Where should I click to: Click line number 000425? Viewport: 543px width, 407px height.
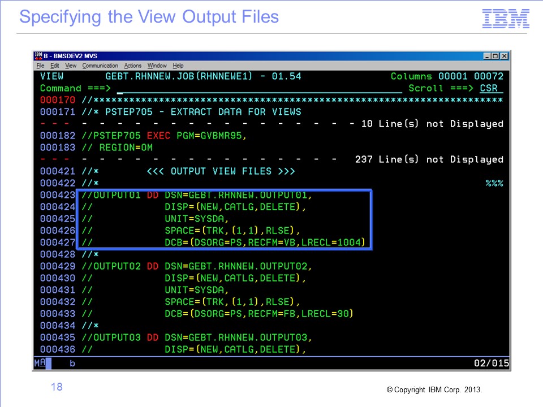tap(58, 219)
